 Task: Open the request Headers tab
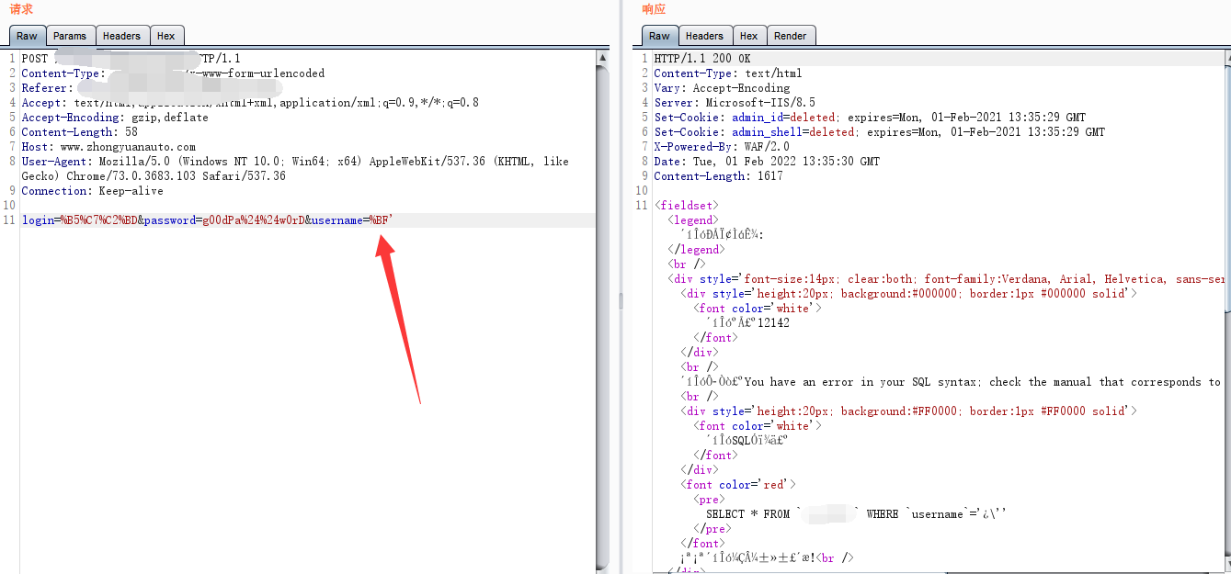pyautogui.click(x=121, y=36)
